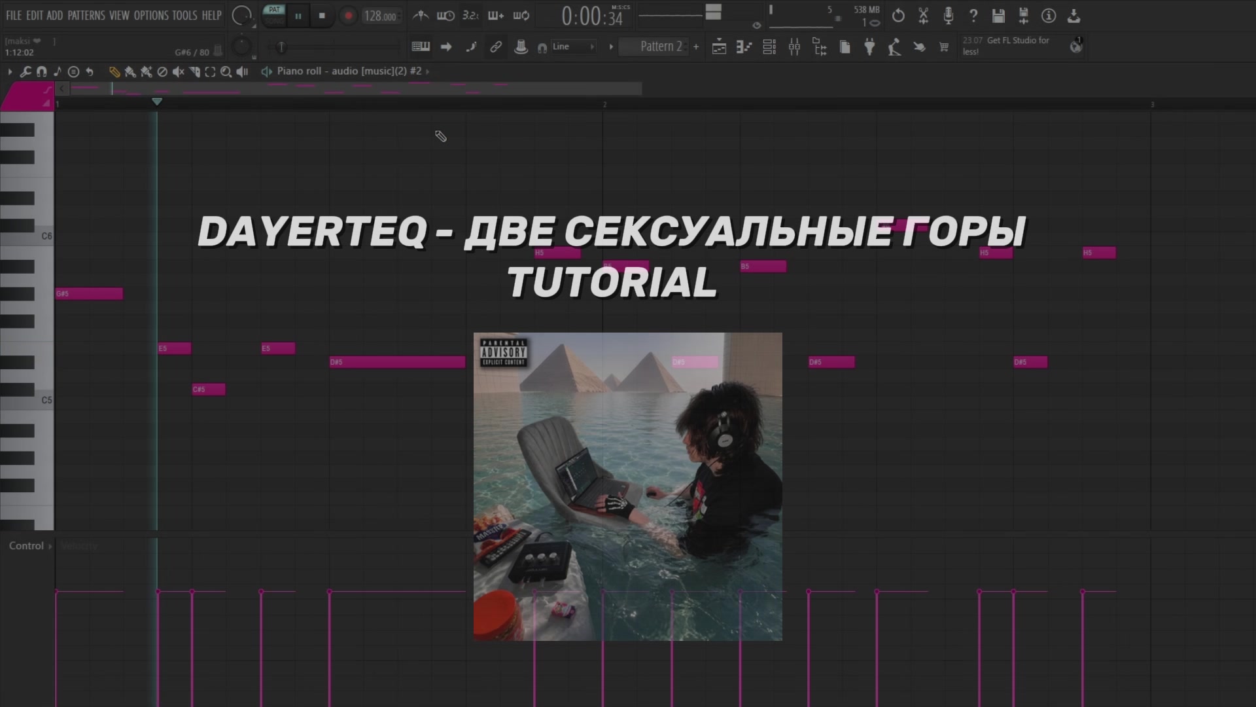1256x707 pixels.
Task: Open the Mixer view icon
Action: point(794,46)
